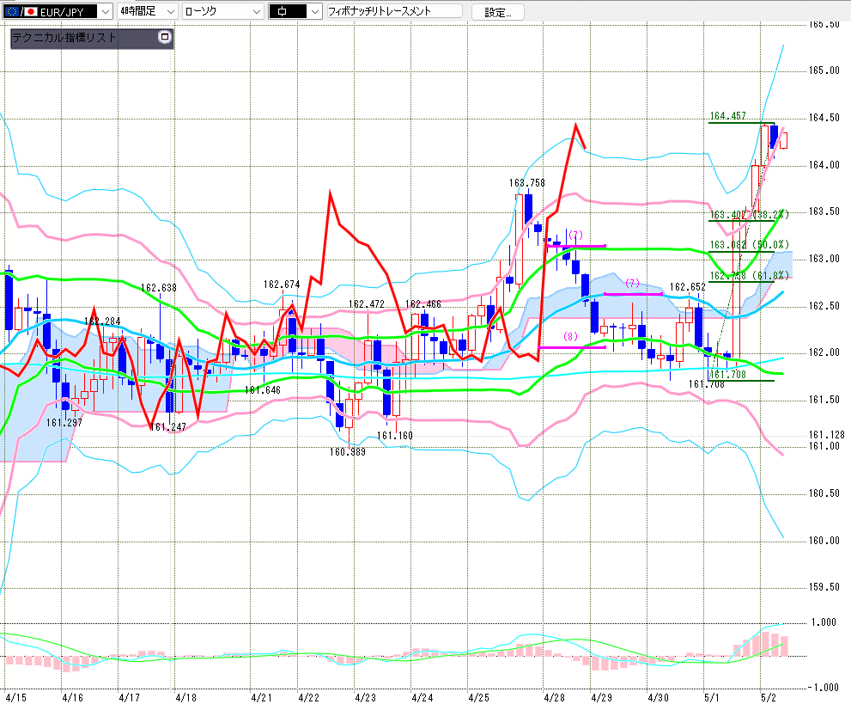
Task: Click the 4/18 date label
Action: (185, 697)
